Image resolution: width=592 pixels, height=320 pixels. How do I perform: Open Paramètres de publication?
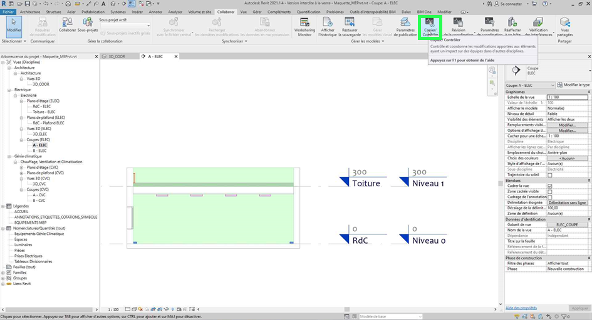pos(405,27)
